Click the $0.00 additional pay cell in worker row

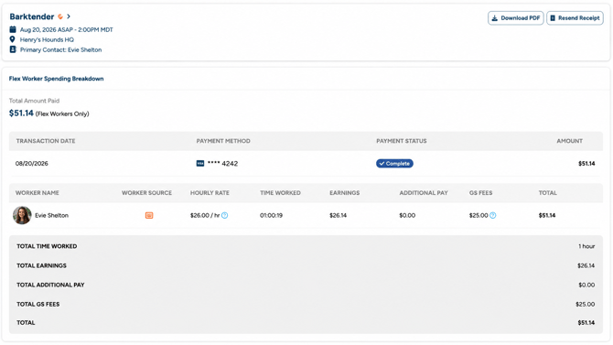[x=407, y=216]
